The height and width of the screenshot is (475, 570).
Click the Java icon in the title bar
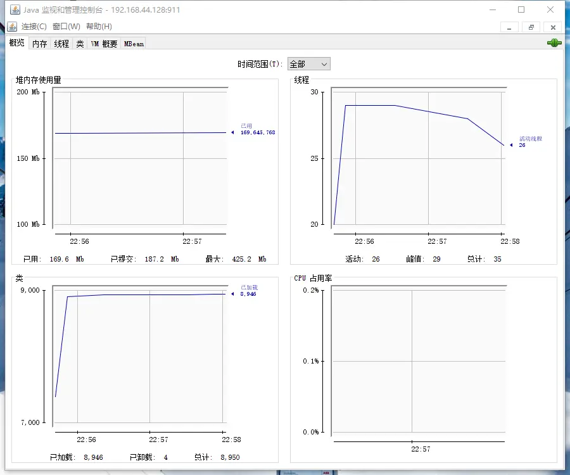pyautogui.click(x=15, y=9)
